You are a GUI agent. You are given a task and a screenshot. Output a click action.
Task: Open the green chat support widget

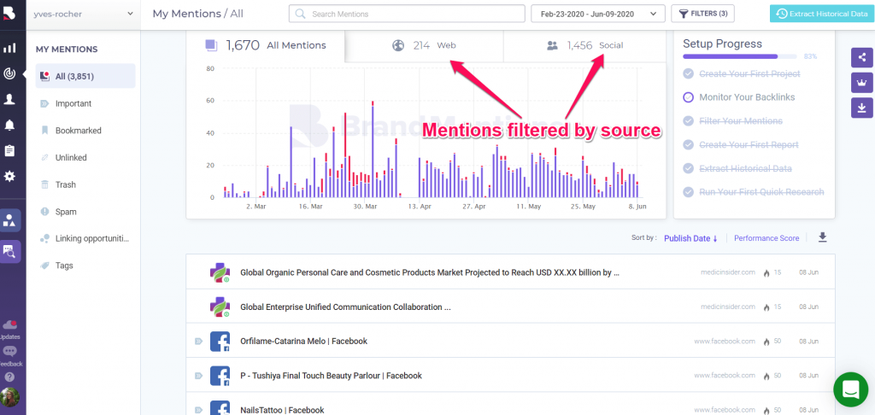tap(851, 389)
